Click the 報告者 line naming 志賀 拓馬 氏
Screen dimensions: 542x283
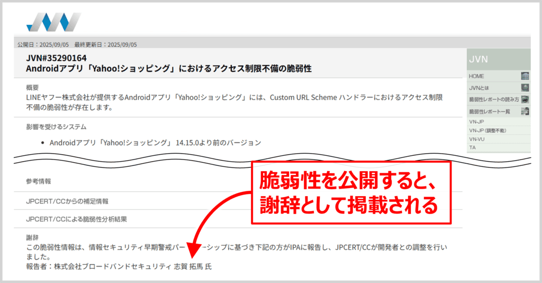119,267
